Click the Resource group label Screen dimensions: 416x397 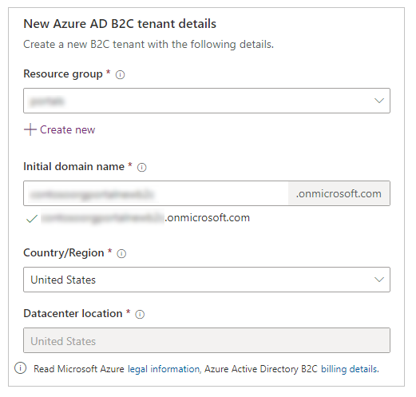click(63, 74)
